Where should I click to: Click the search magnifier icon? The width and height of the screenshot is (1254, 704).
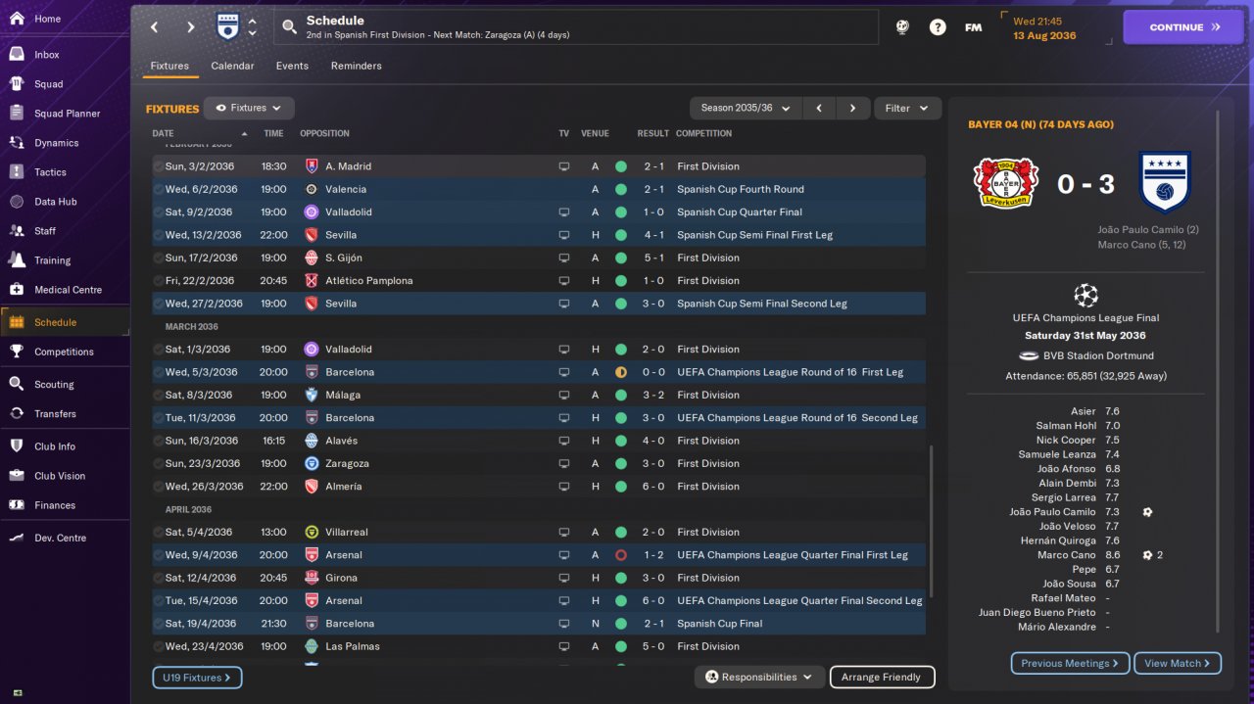pos(289,27)
